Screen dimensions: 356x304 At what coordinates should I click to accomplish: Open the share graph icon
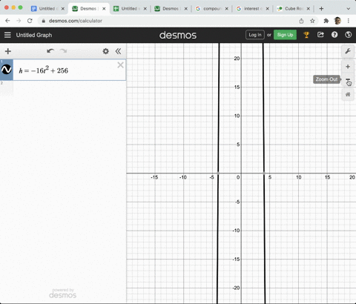[320, 35]
